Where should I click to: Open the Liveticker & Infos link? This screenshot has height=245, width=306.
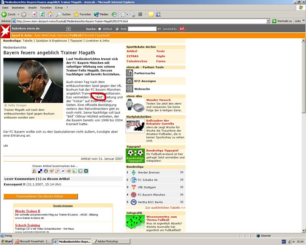(x=98, y=41)
